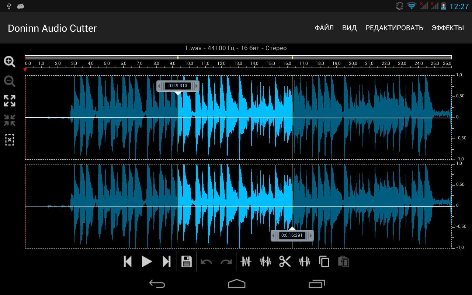Copy the selected audio region
The image size is (472, 295).
tap(324, 261)
